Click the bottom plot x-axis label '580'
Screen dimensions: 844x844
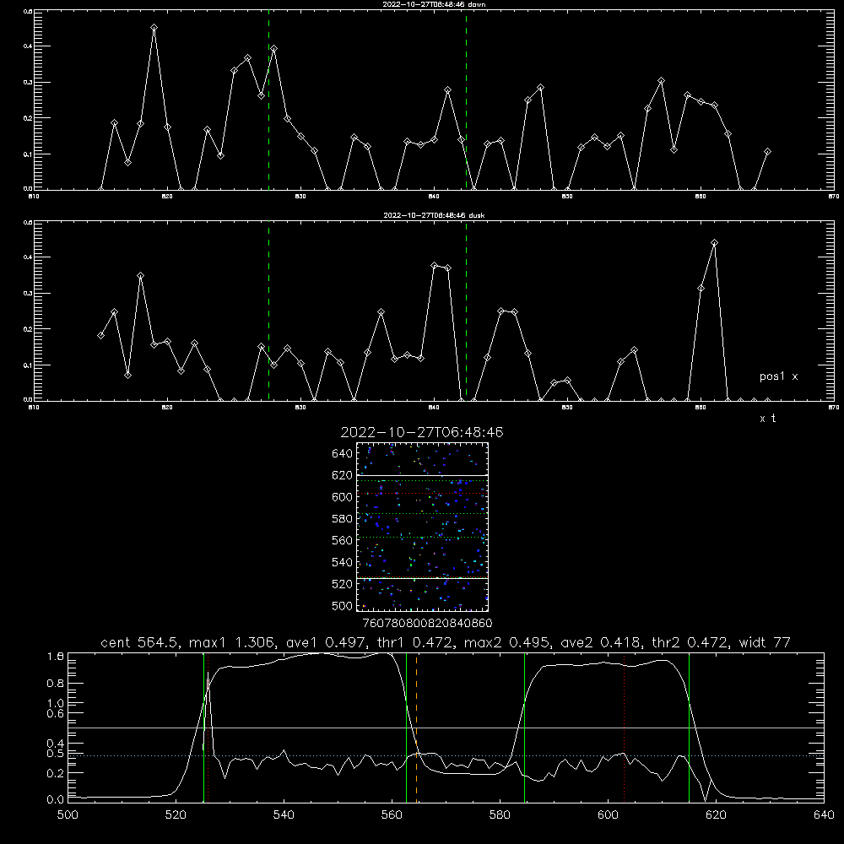500,815
